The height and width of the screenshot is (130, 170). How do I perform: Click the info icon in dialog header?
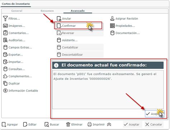pos(56,65)
